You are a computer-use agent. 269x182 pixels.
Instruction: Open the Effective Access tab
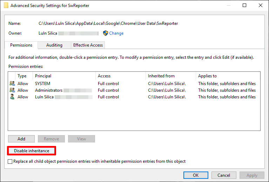pyautogui.click(x=88, y=45)
